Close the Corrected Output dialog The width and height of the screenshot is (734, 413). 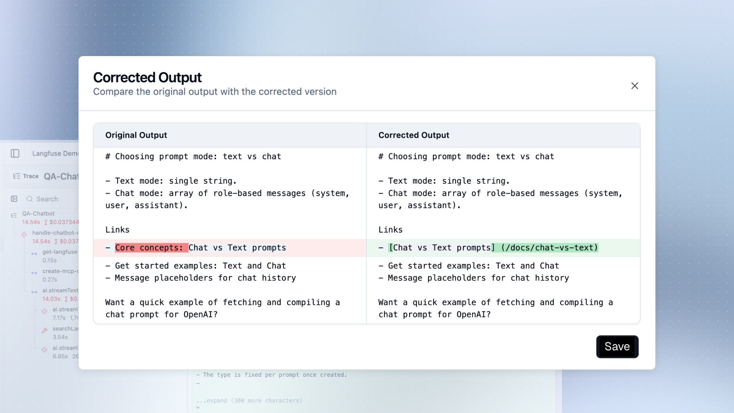(634, 86)
